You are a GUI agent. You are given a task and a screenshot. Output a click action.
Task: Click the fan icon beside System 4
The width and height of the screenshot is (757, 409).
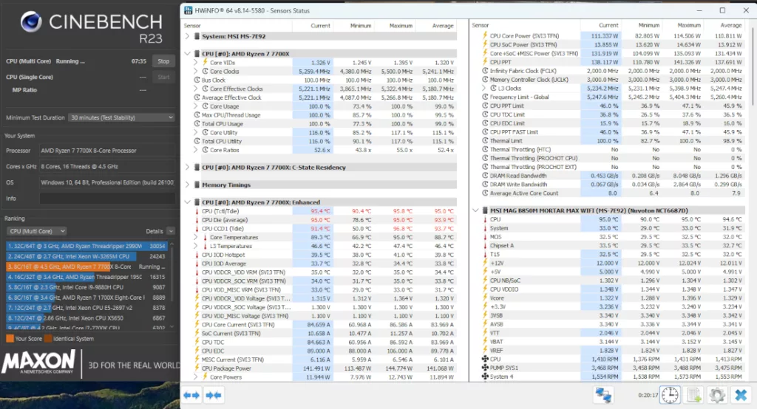(x=485, y=377)
